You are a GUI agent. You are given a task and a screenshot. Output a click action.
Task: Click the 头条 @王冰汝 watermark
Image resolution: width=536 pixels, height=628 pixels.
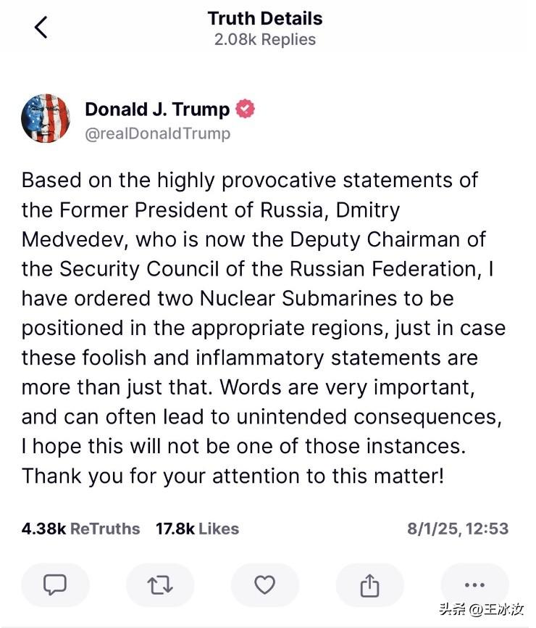pos(481,610)
